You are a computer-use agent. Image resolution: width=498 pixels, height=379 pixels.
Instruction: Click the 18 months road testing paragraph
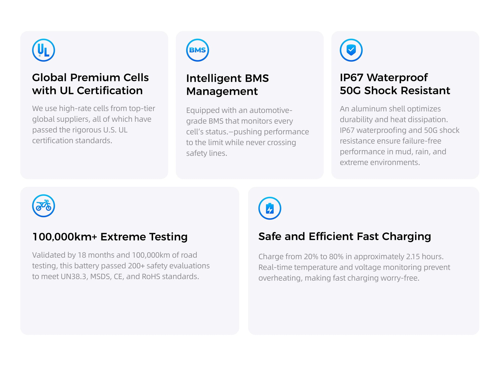tap(121, 266)
